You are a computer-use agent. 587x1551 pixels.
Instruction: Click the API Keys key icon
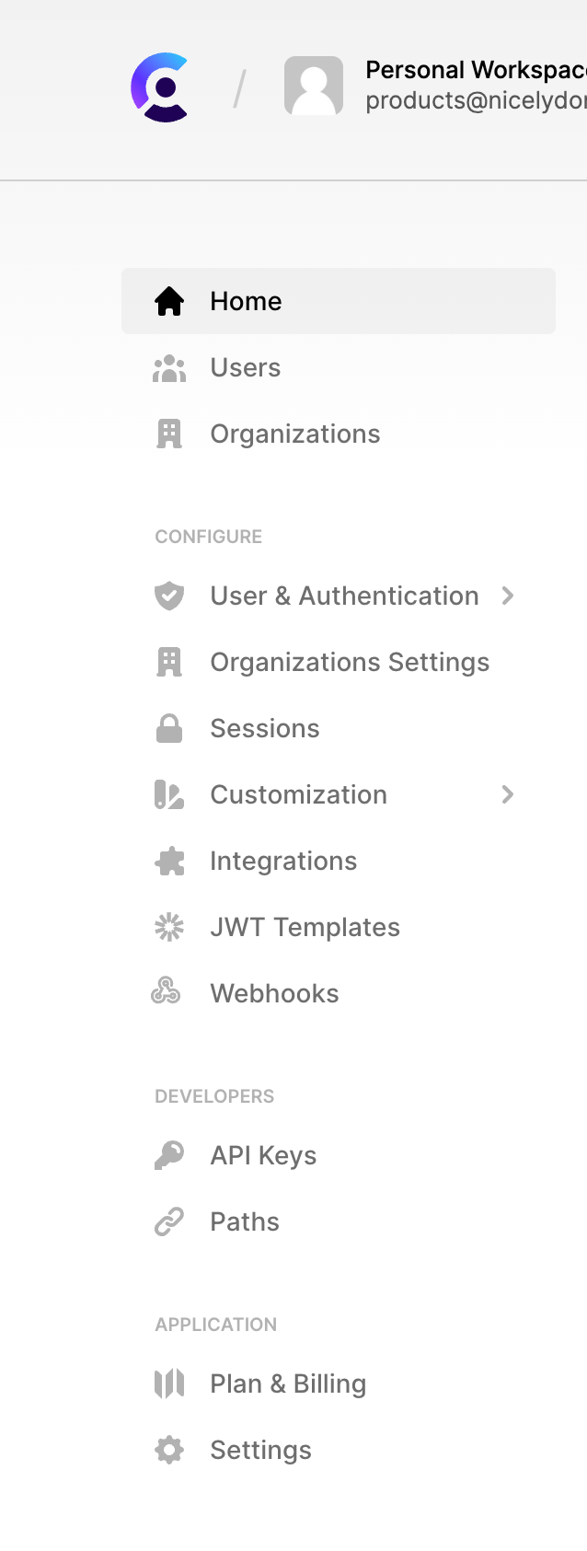click(169, 1154)
